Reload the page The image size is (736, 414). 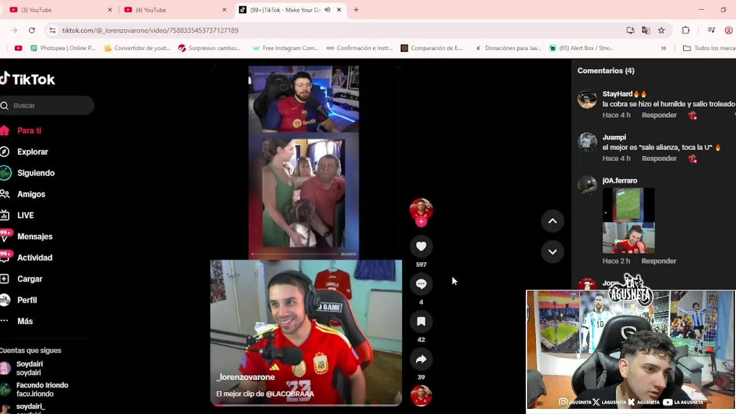32,30
